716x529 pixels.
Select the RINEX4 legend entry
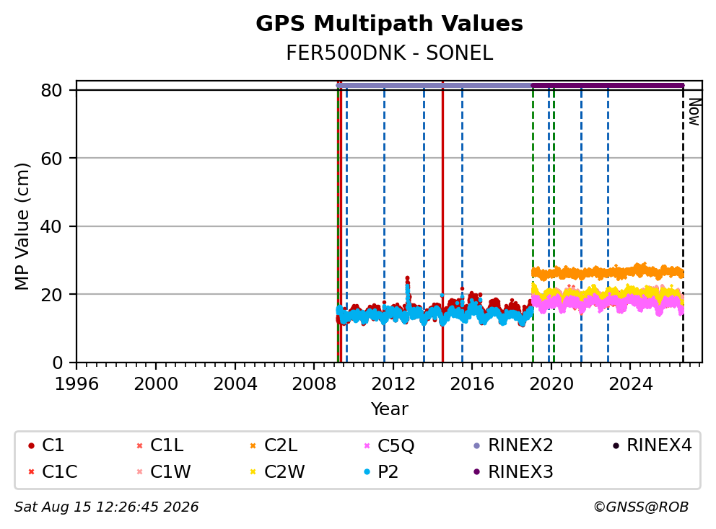coord(652,445)
